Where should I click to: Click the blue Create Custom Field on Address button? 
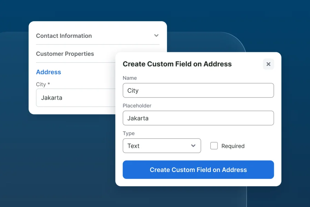click(198, 170)
